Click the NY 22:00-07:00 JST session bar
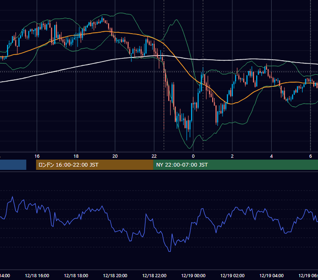318x280 pixels. tap(235, 165)
